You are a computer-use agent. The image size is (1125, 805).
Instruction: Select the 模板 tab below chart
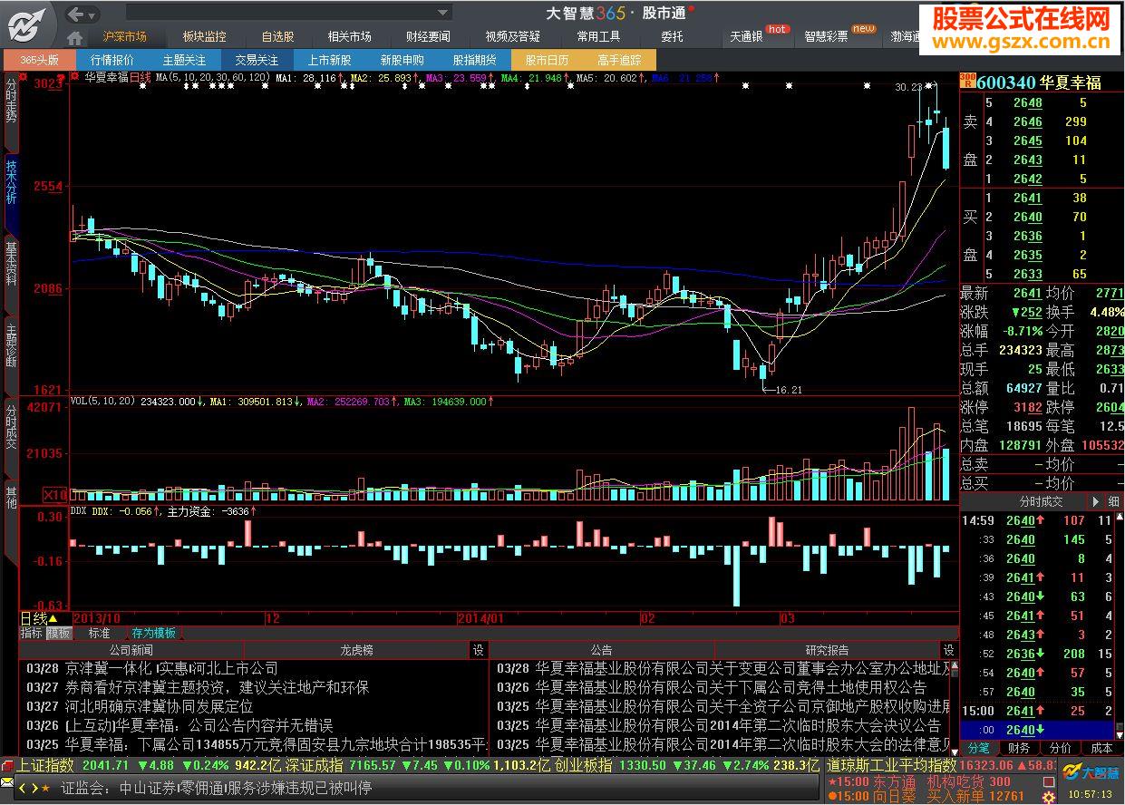[59, 633]
